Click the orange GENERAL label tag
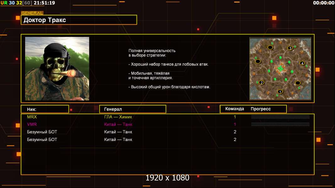Image resolution: width=335 pixels, height=188 pixels. 32,13
